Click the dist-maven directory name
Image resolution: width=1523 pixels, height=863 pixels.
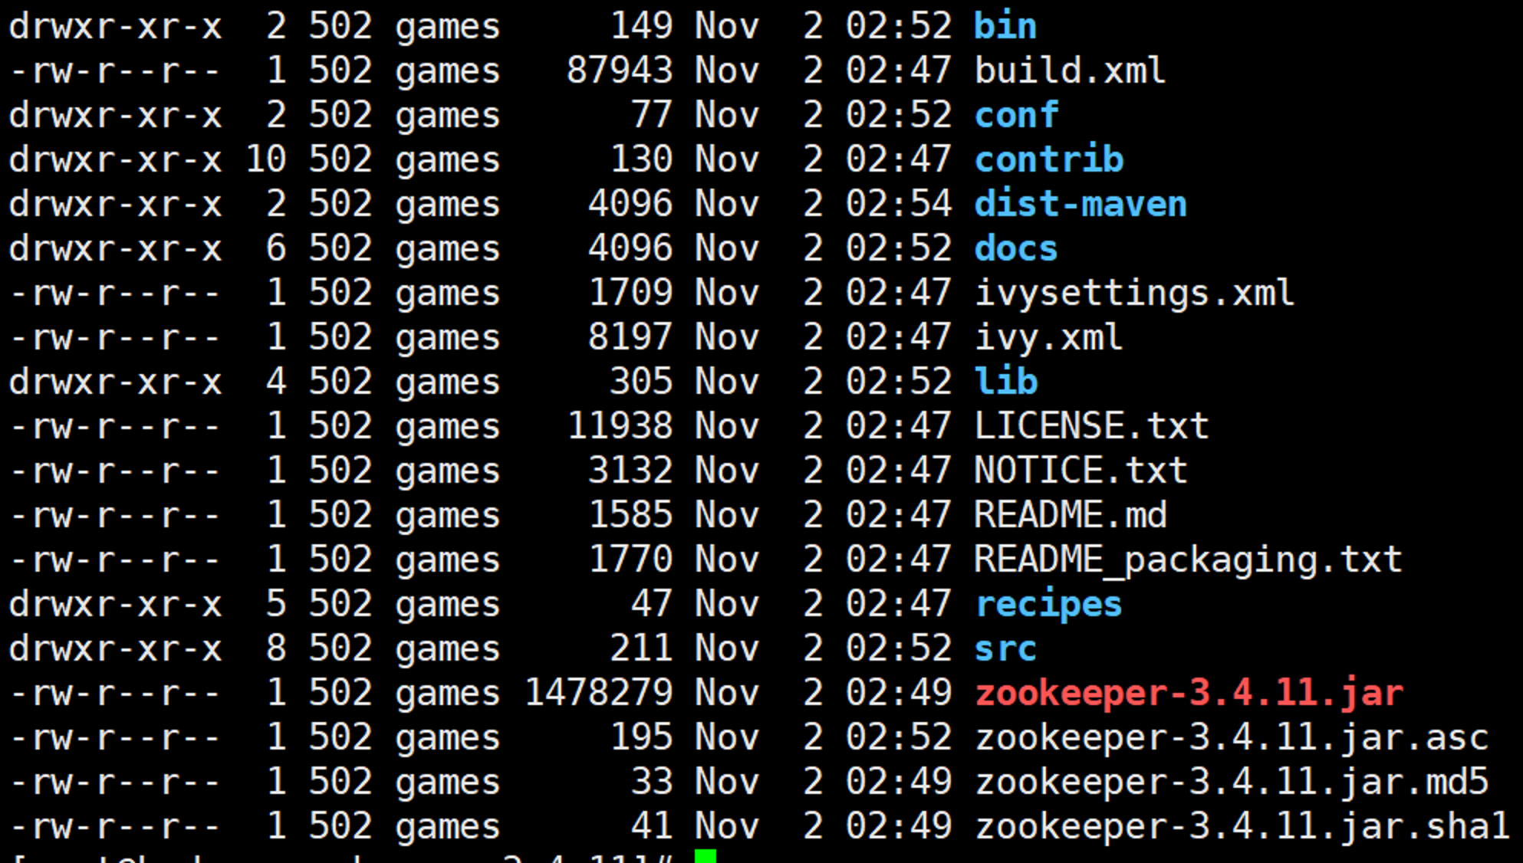point(1081,204)
